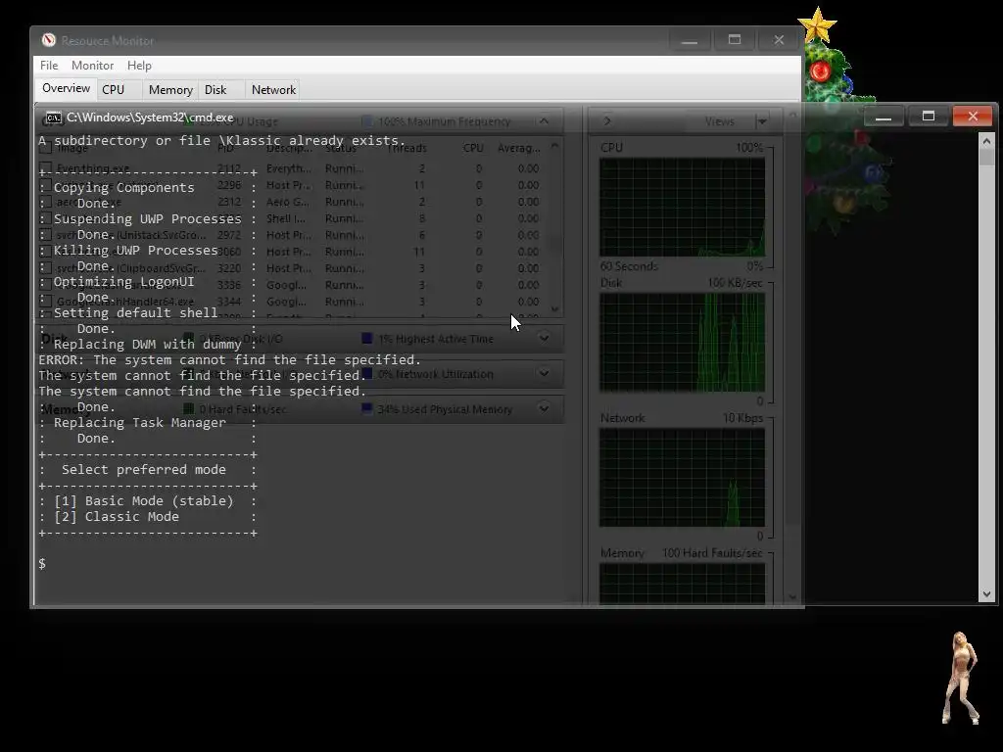Click the Resource Monitor title bar icon
The image size is (1003, 752).
point(49,40)
